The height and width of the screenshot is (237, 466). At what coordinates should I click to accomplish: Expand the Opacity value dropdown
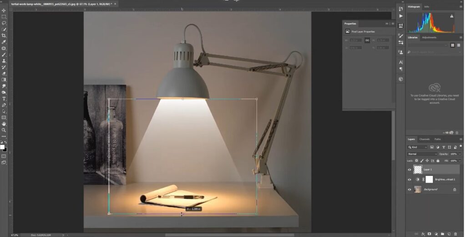click(460, 154)
